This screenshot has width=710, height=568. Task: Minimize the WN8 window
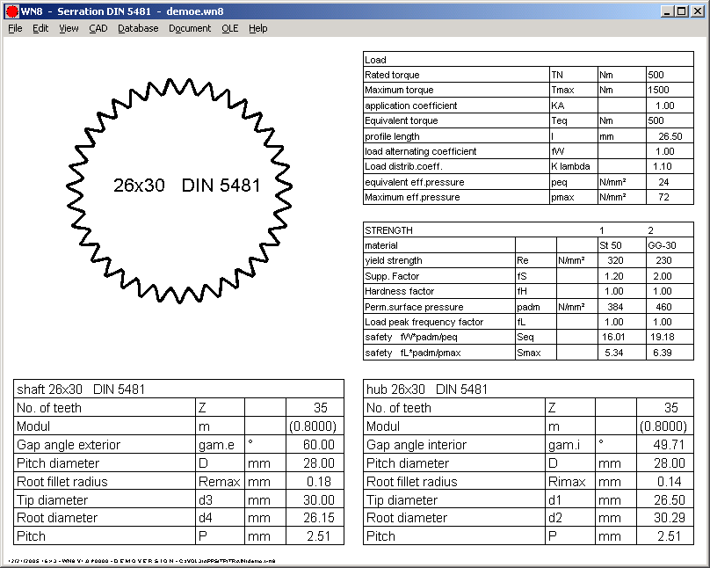[x=669, y=11]
